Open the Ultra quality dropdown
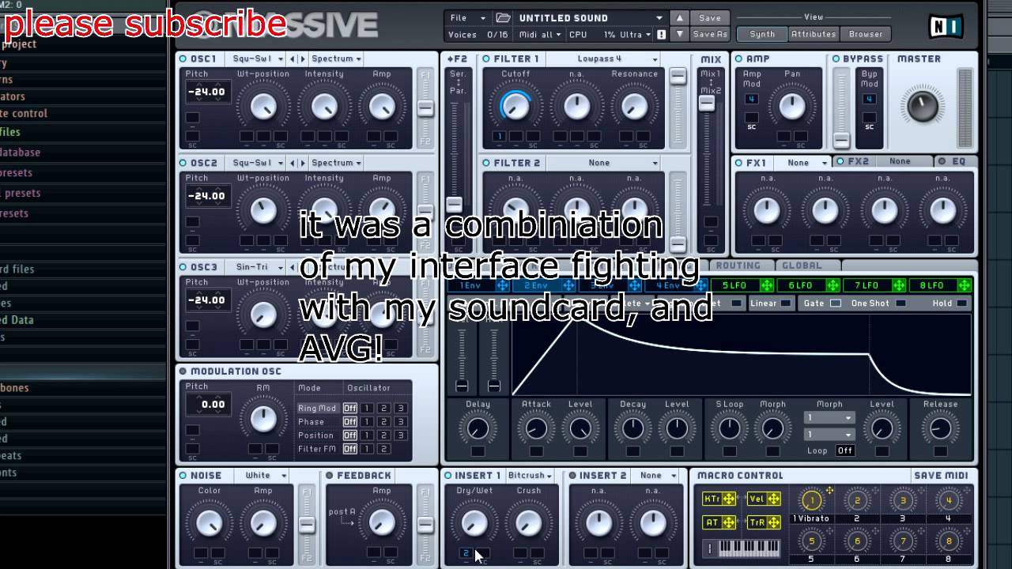Viewport: 1012px width, 569px height. pyautogui.click(x=636, y=35)
